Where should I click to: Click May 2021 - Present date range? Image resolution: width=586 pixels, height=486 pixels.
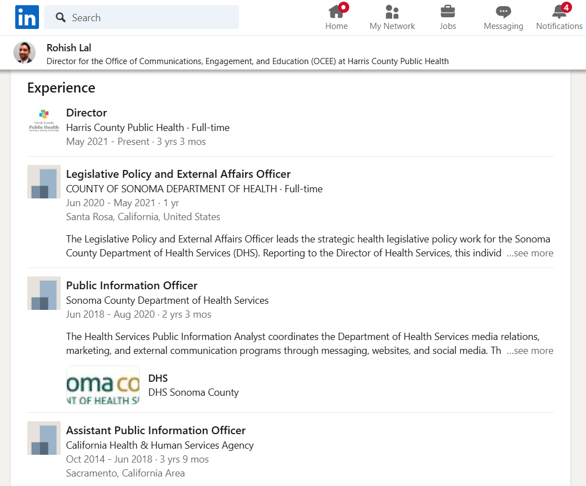coord(108,142)
